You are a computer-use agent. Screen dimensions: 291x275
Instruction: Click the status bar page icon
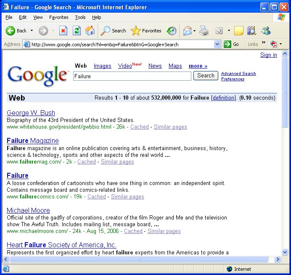pyautogui.click(x=5, y=269)
